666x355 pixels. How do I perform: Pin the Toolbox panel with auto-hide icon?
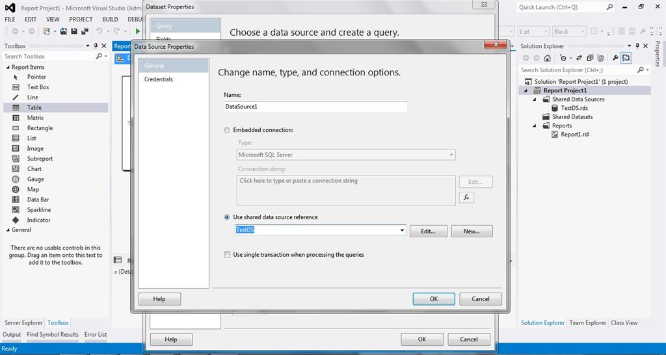96,46
